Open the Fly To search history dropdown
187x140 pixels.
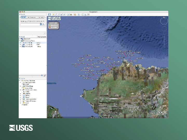pyautogui.click(x=41, y=24)
